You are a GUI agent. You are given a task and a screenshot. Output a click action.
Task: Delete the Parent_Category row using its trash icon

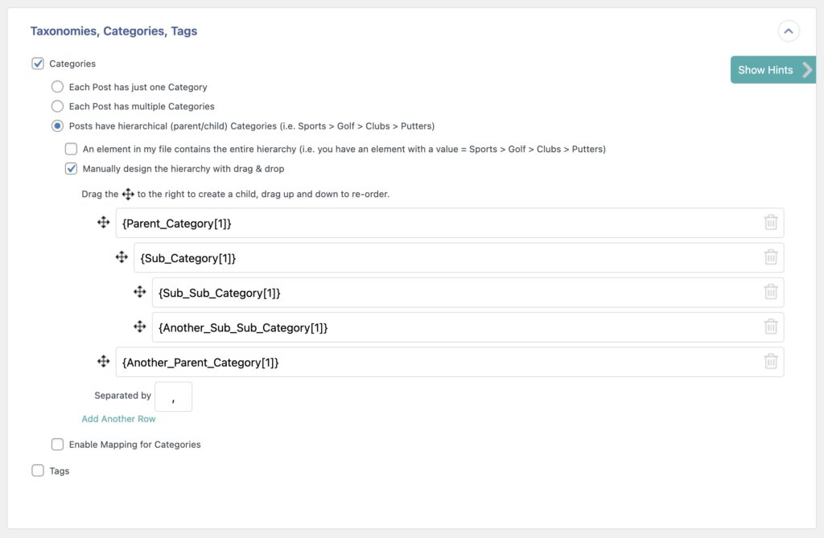771,222
